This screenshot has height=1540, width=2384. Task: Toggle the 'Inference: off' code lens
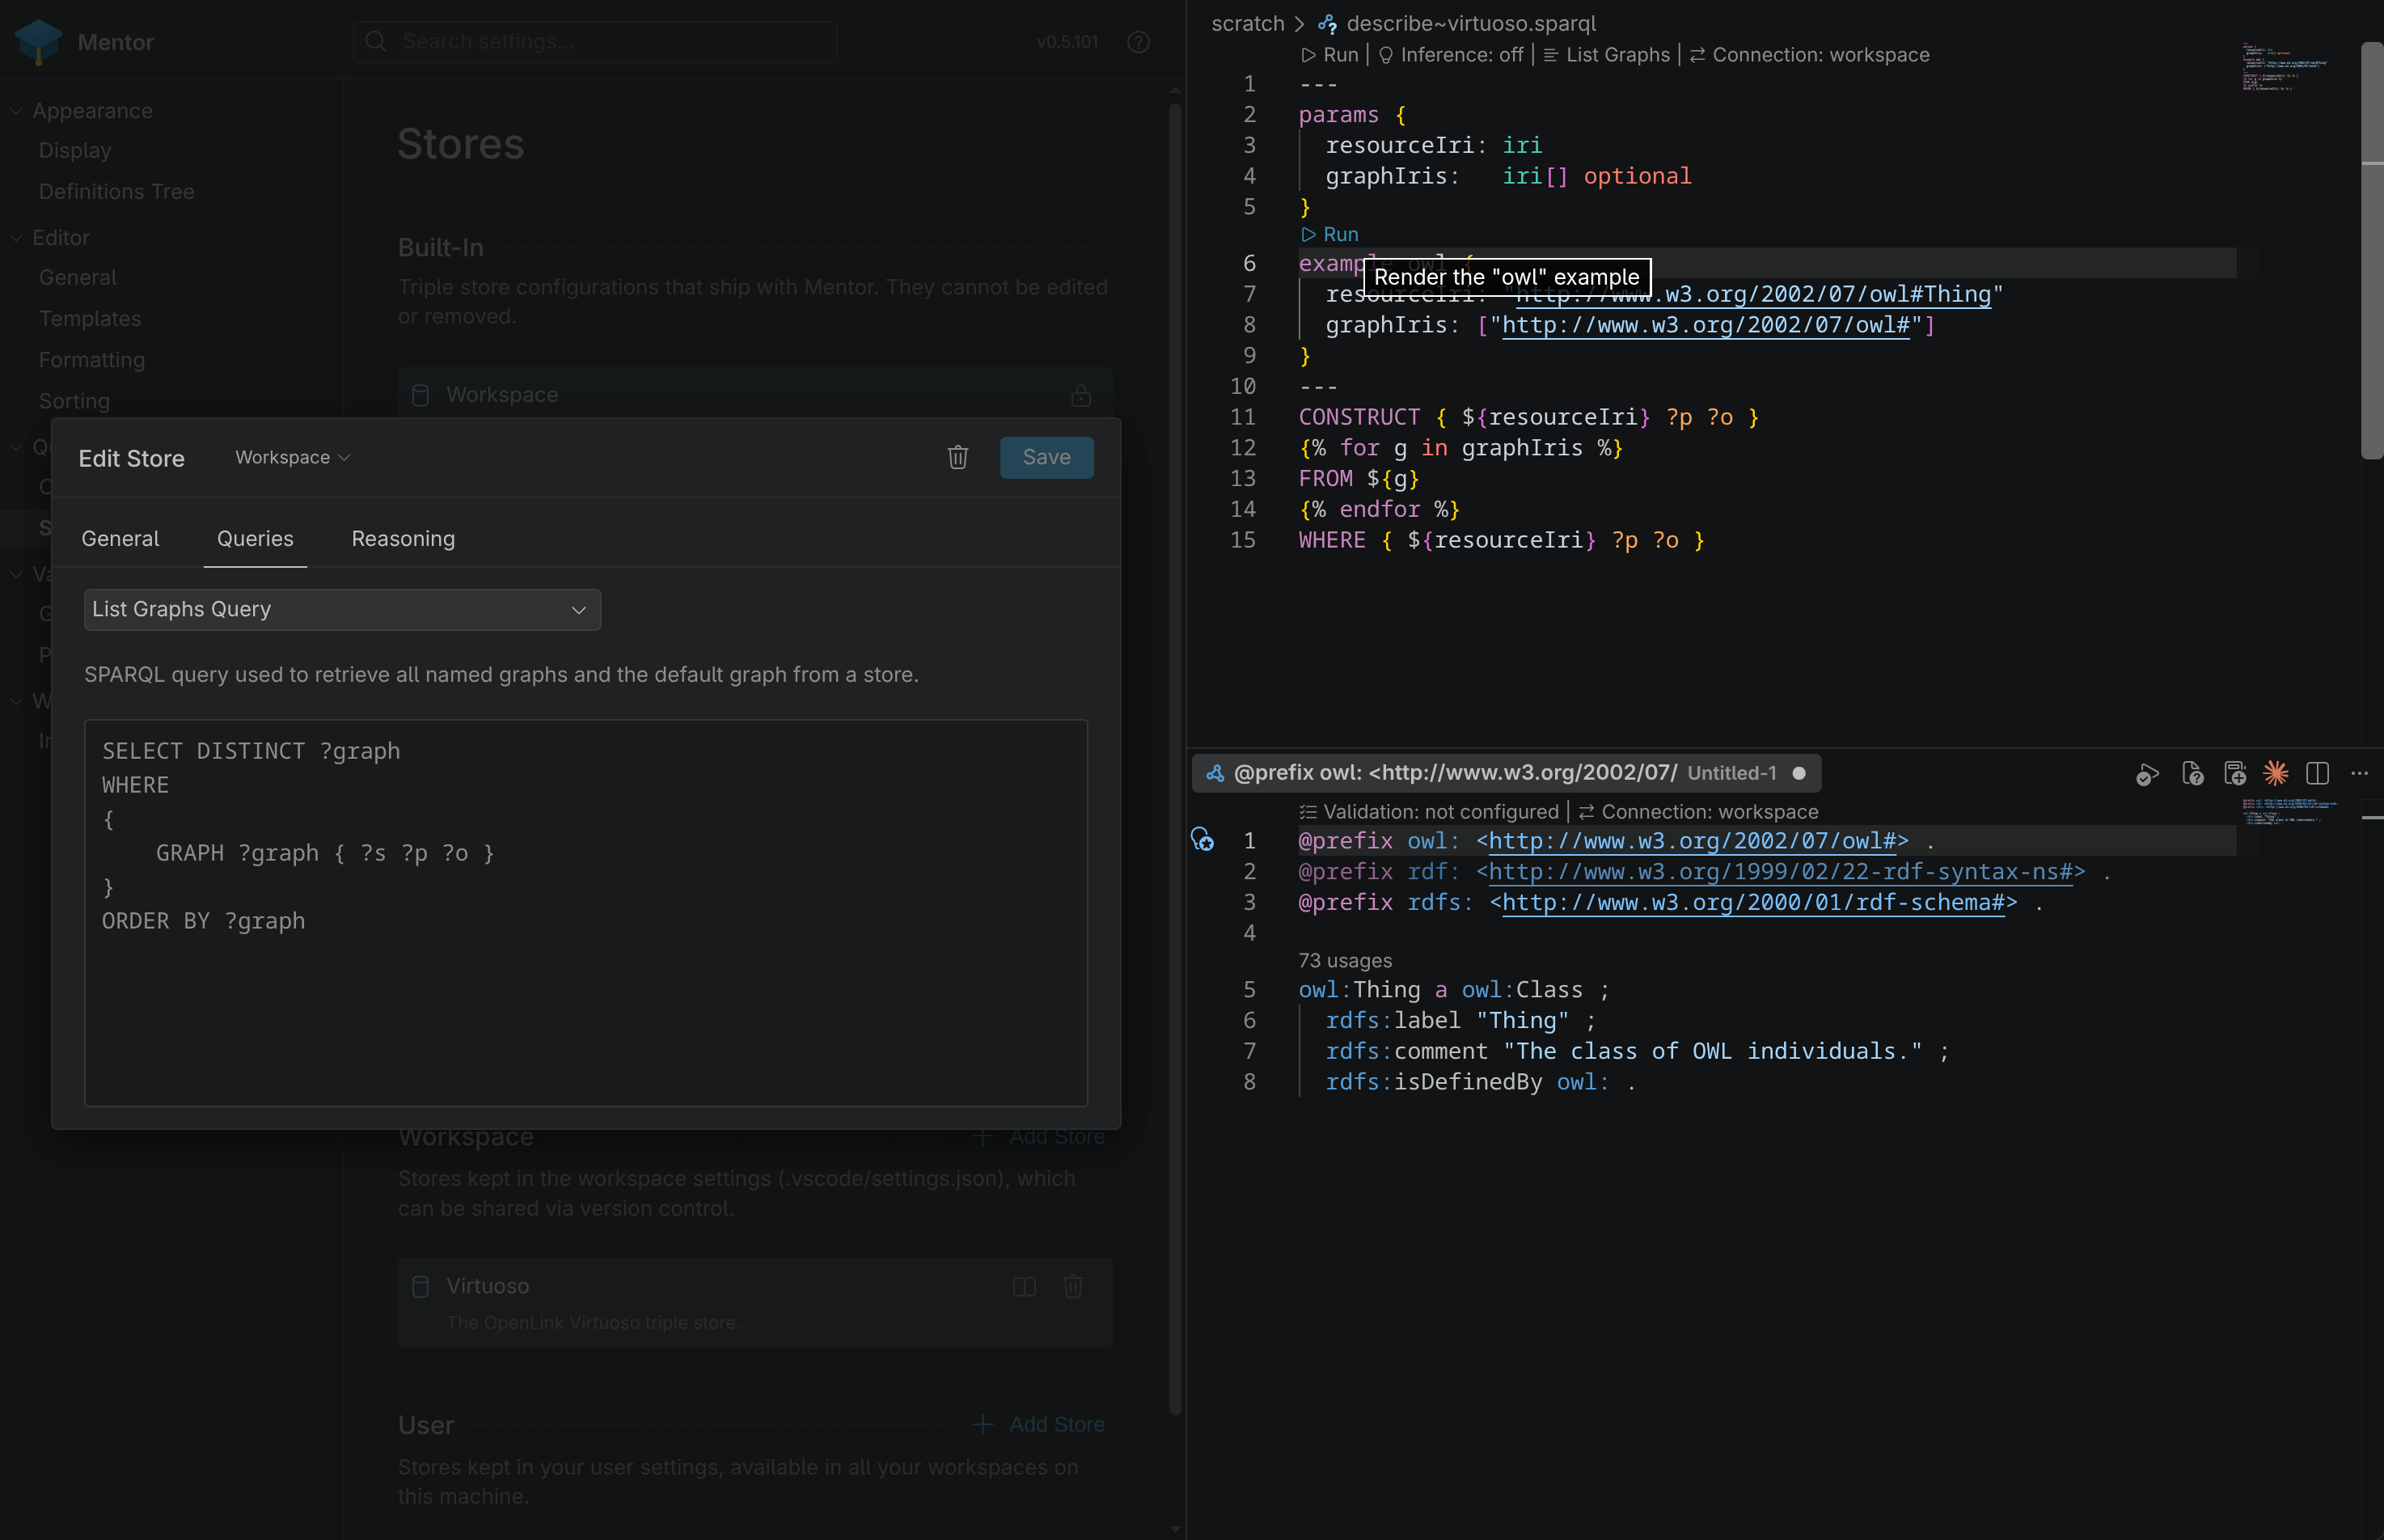(x=1451, y=55)
